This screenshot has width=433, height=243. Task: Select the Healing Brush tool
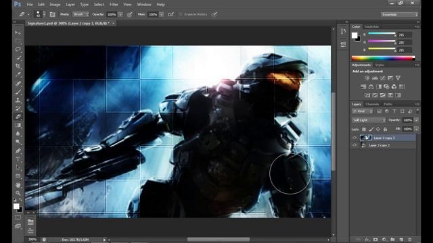pyautogui.click(x=18, y=83)
